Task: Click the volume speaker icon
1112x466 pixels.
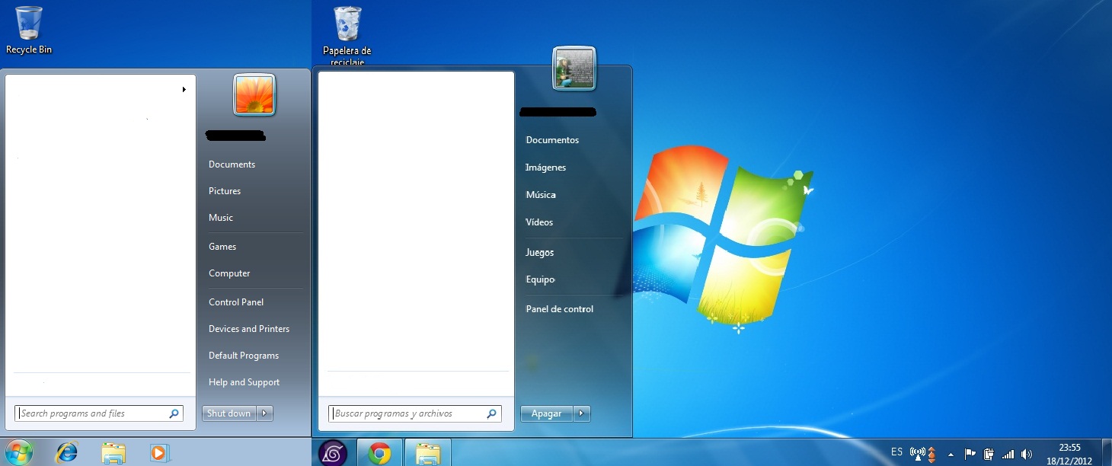Action: (1026, 455)
